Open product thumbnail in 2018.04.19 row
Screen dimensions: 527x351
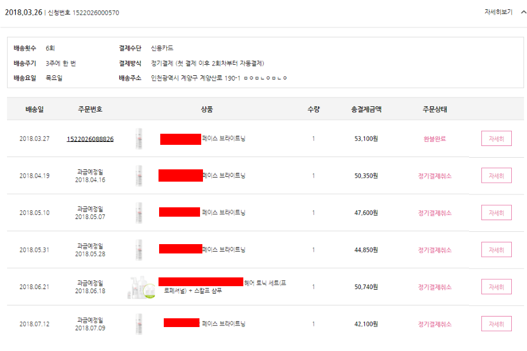[x=139, y=176]
